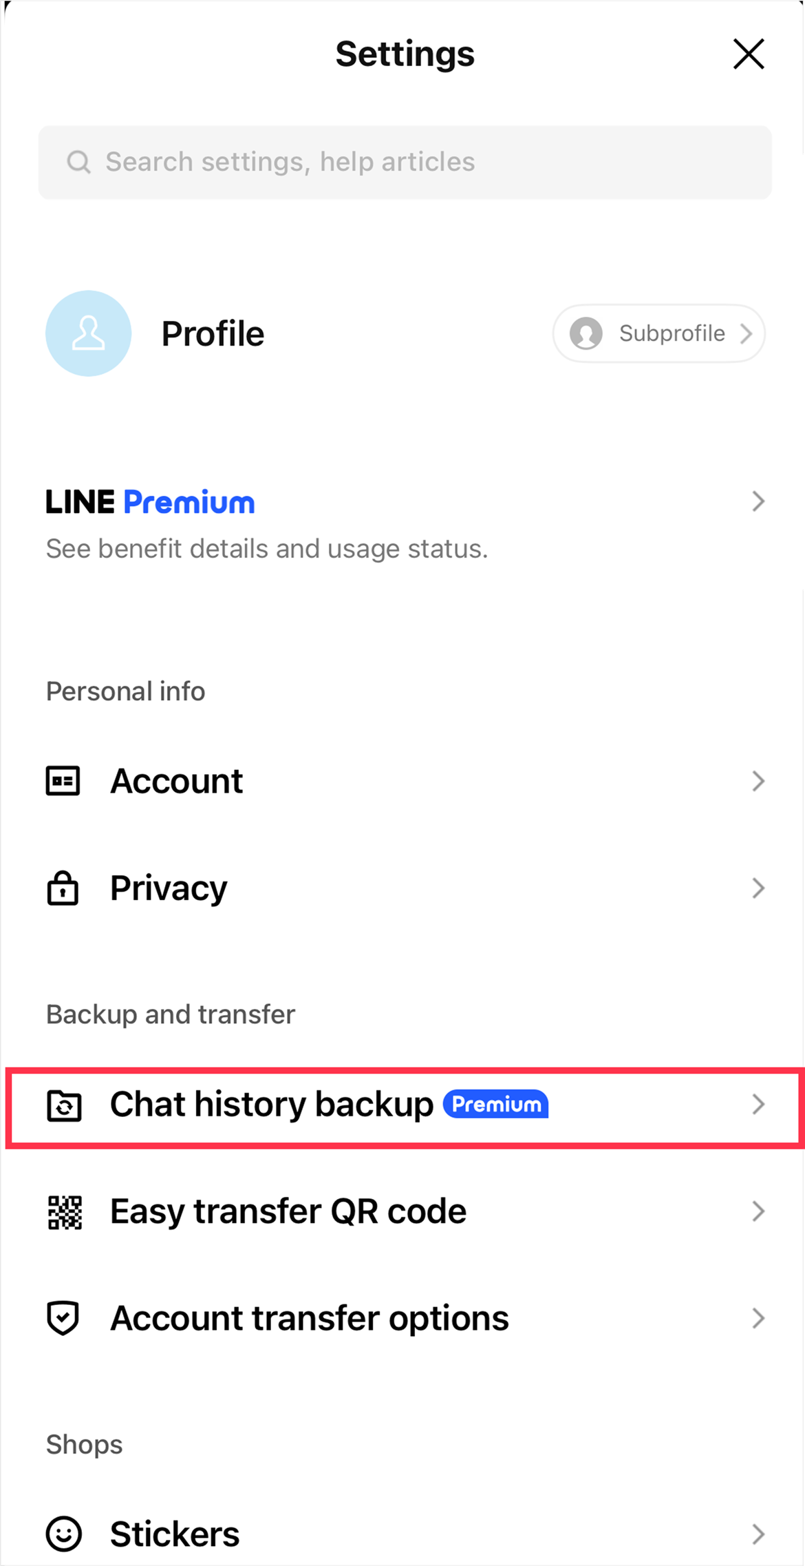Click the Account transfer options shield icon
This screenshot has height=1566, width=805.
pos(63,1318)
